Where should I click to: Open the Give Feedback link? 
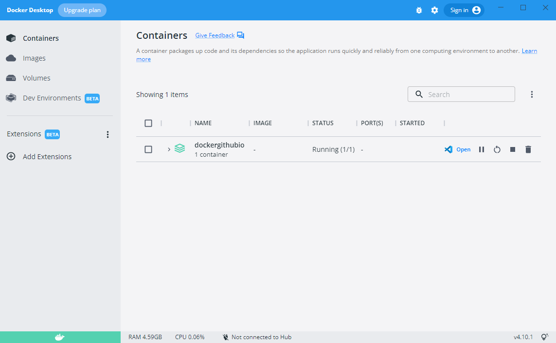(215, 35)
